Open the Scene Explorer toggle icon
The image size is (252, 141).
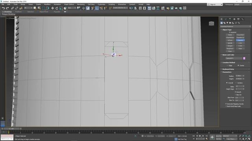click(x=140, y=8)
